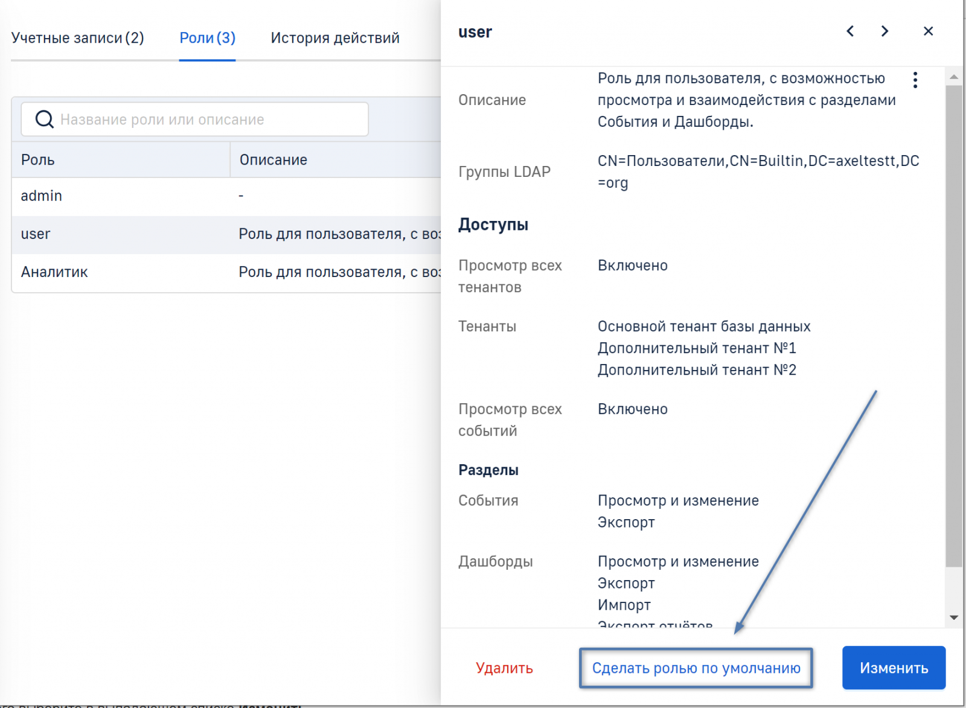Open the История действий tab

334,38
